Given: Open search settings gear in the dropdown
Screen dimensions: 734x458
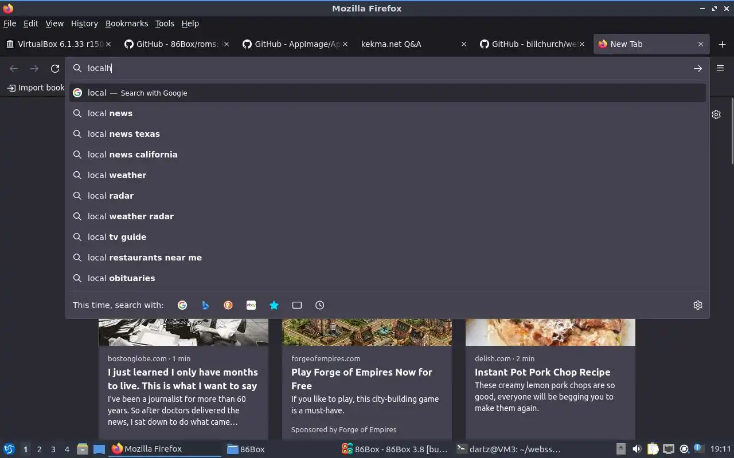Looking at the screenshot, I should click(698, 305).
